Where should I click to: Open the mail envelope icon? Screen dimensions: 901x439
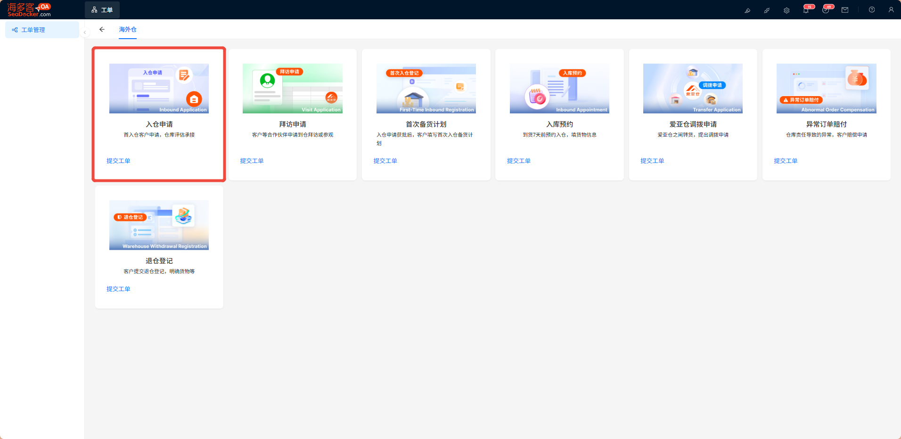(x=845, y=10)
